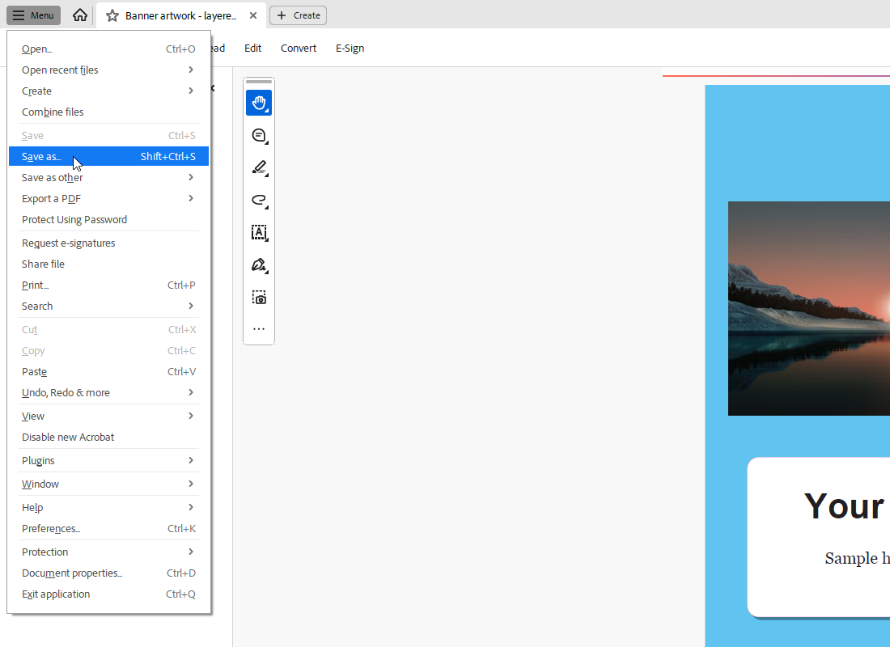Expand the Help submenu
This screenshot has height=647, width=890.
point(109,507)
